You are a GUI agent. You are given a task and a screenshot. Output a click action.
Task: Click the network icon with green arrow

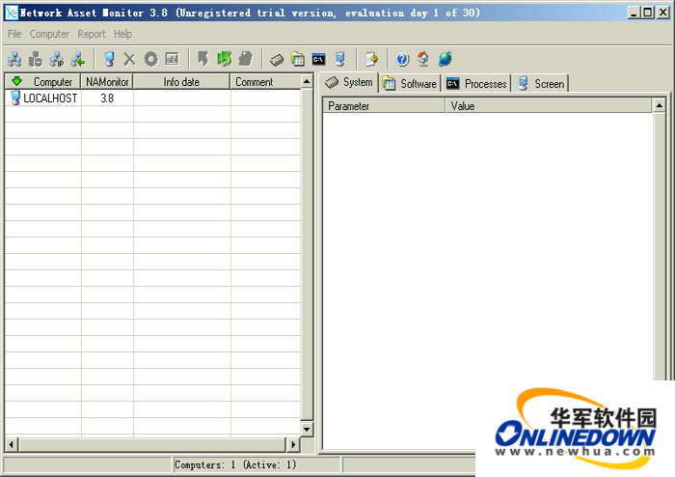pos(78,59)
